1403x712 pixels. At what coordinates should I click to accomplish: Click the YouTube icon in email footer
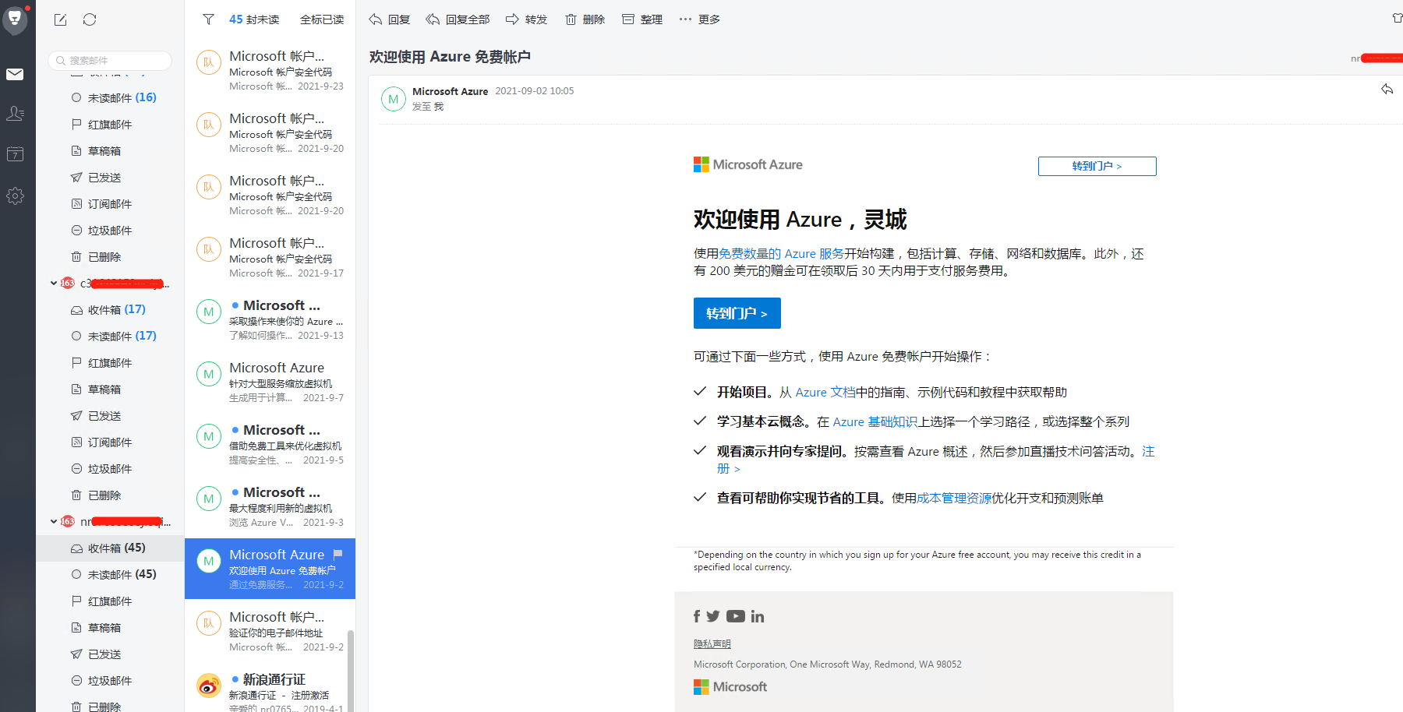(x=736, y=616)
